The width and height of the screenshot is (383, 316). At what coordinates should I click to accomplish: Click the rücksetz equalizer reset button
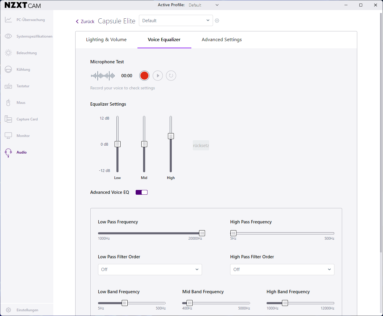201,146
